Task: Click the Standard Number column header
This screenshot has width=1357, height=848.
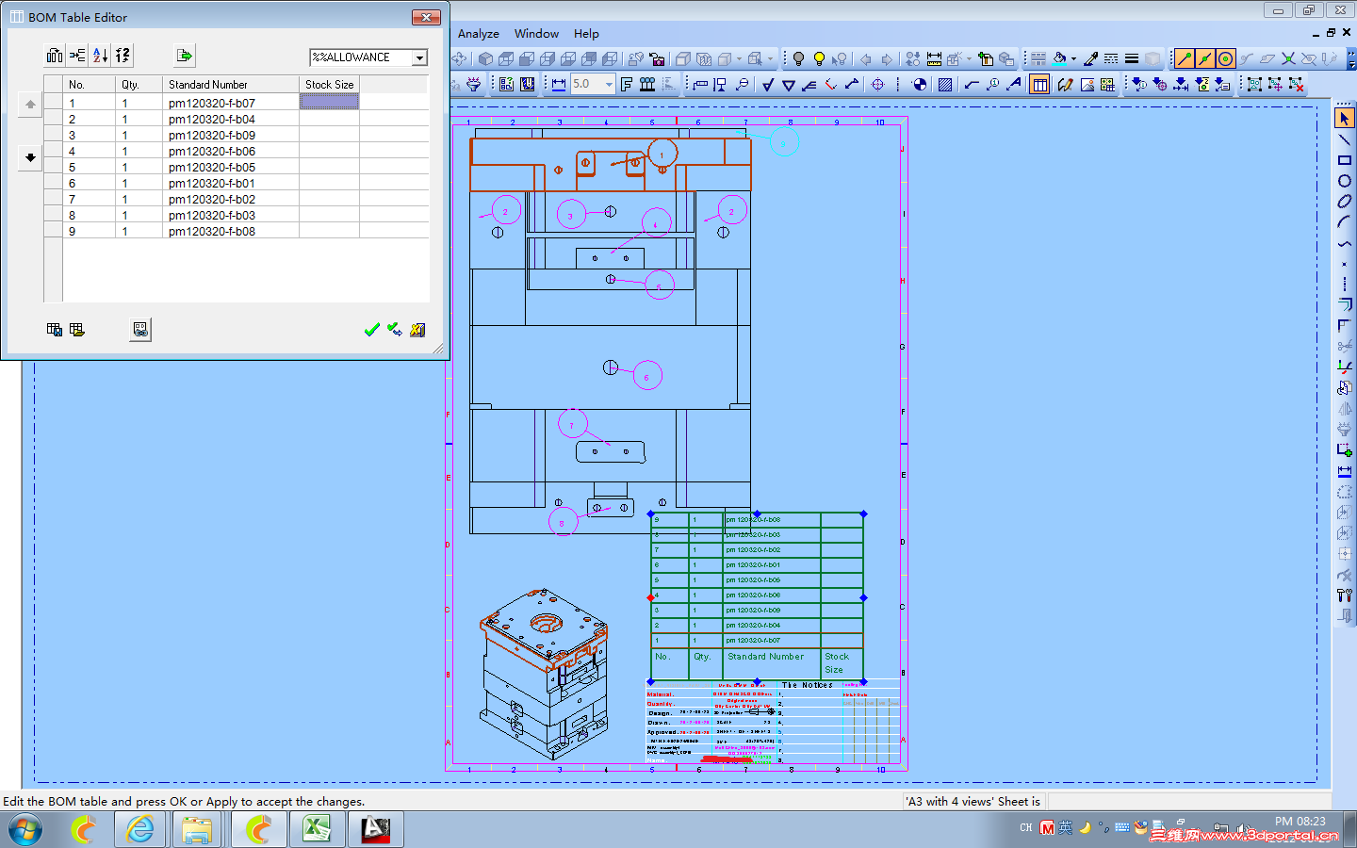Action: coord(230,85)
